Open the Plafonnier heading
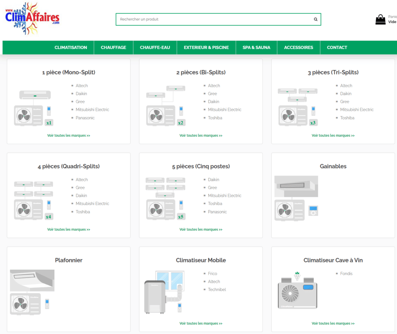The height and width of the screenshot is (334, 397). tap(69, 260)
